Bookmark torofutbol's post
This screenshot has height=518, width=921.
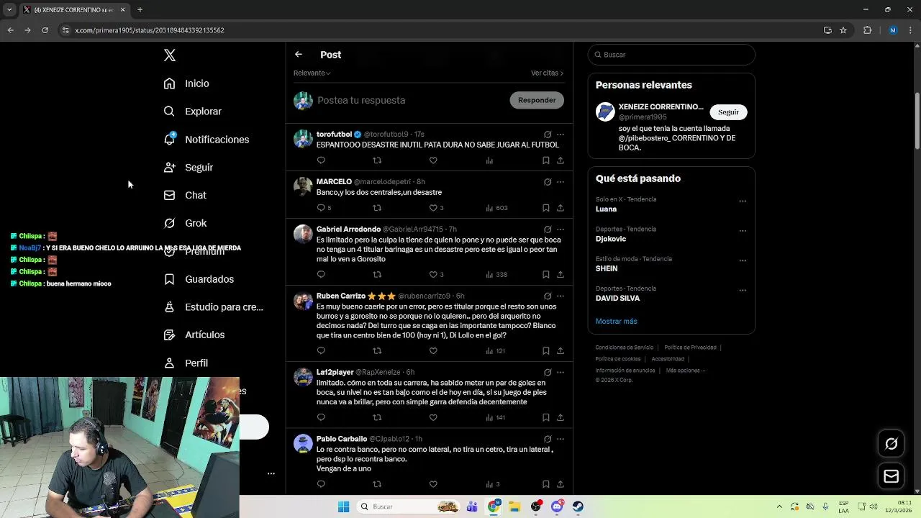546,160
